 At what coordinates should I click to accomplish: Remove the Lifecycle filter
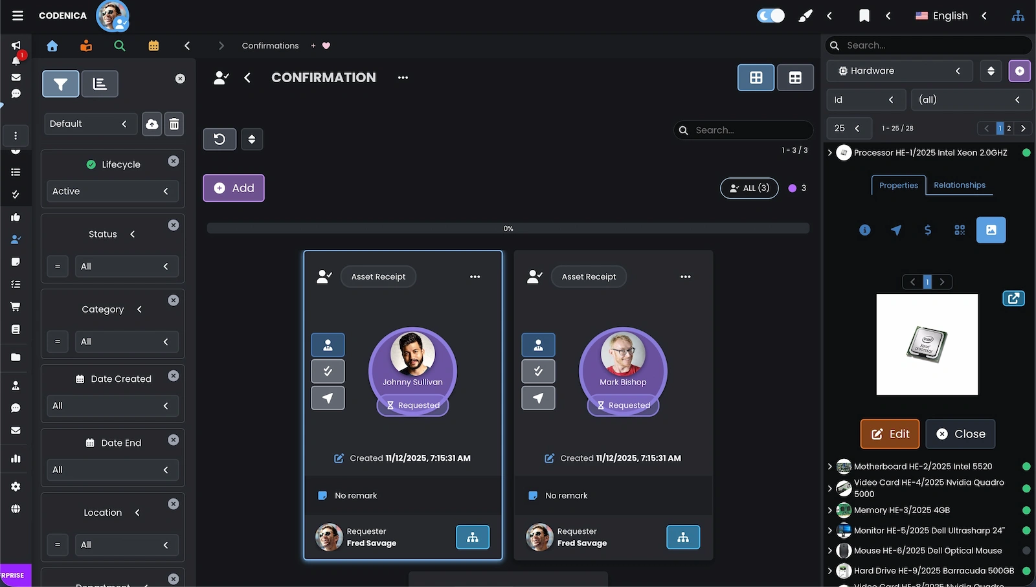(174, 161)
